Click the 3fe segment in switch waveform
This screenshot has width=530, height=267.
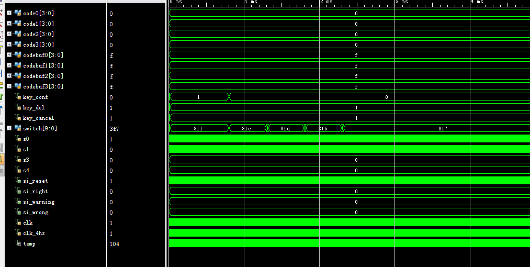point(246,128)
